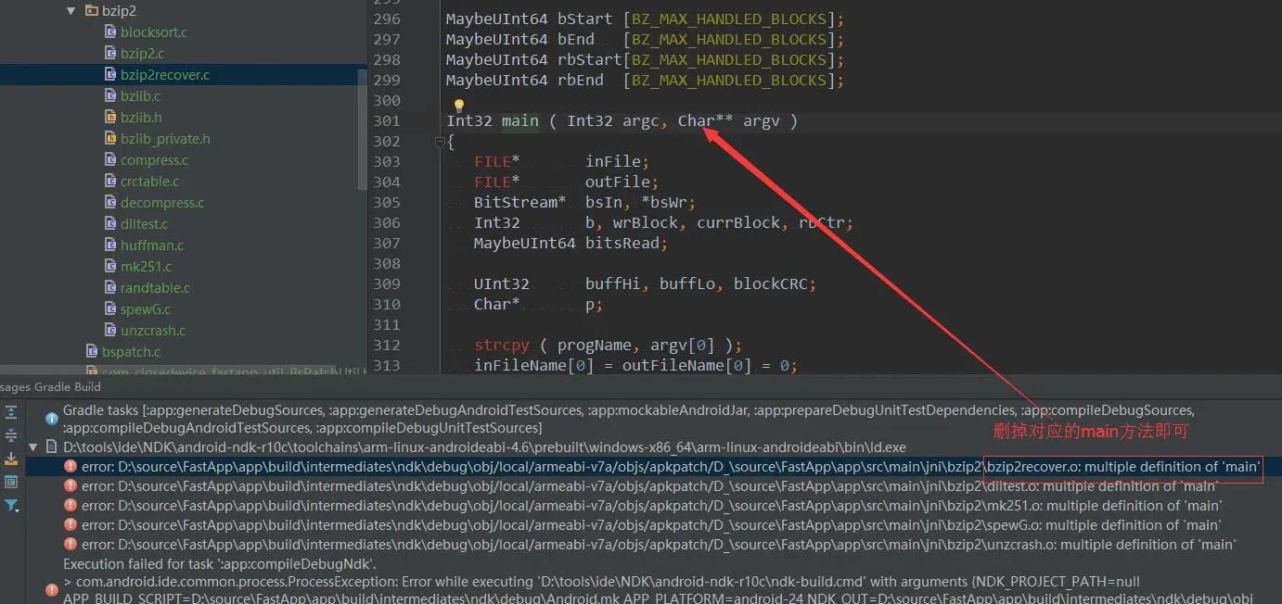1282x604 pixels.
Task: Click the Expand All icon in Messages panel
Action: (11, 413)
